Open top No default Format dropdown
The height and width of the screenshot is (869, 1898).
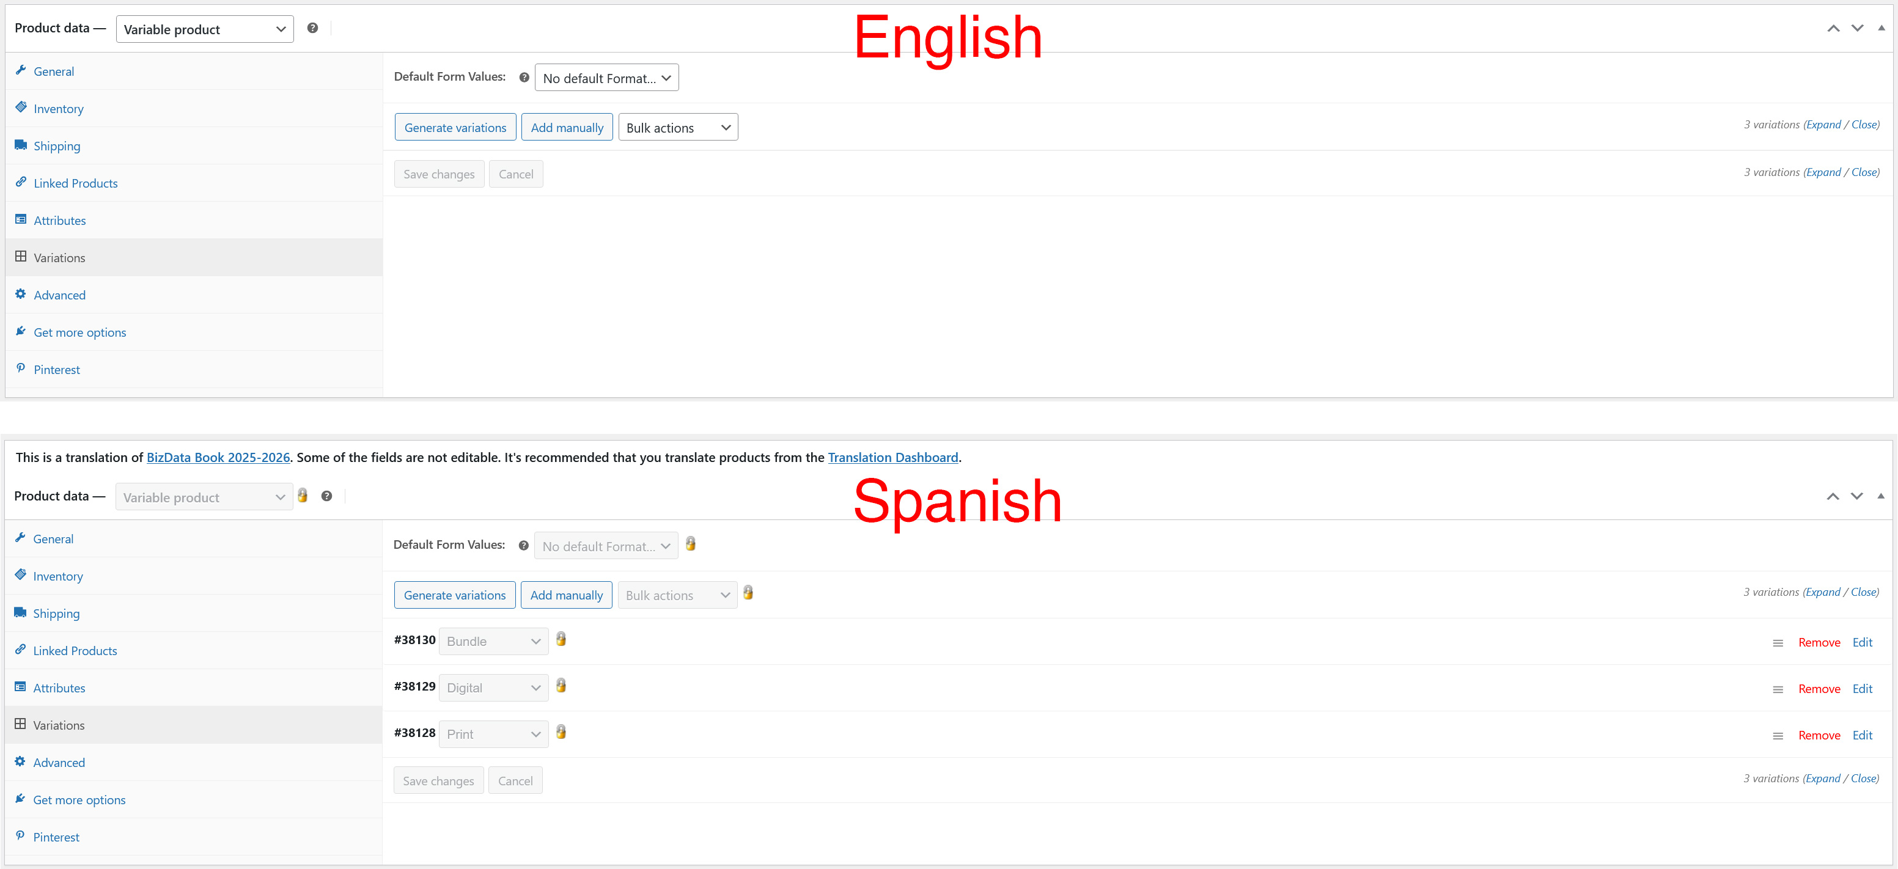coord(606,78)
